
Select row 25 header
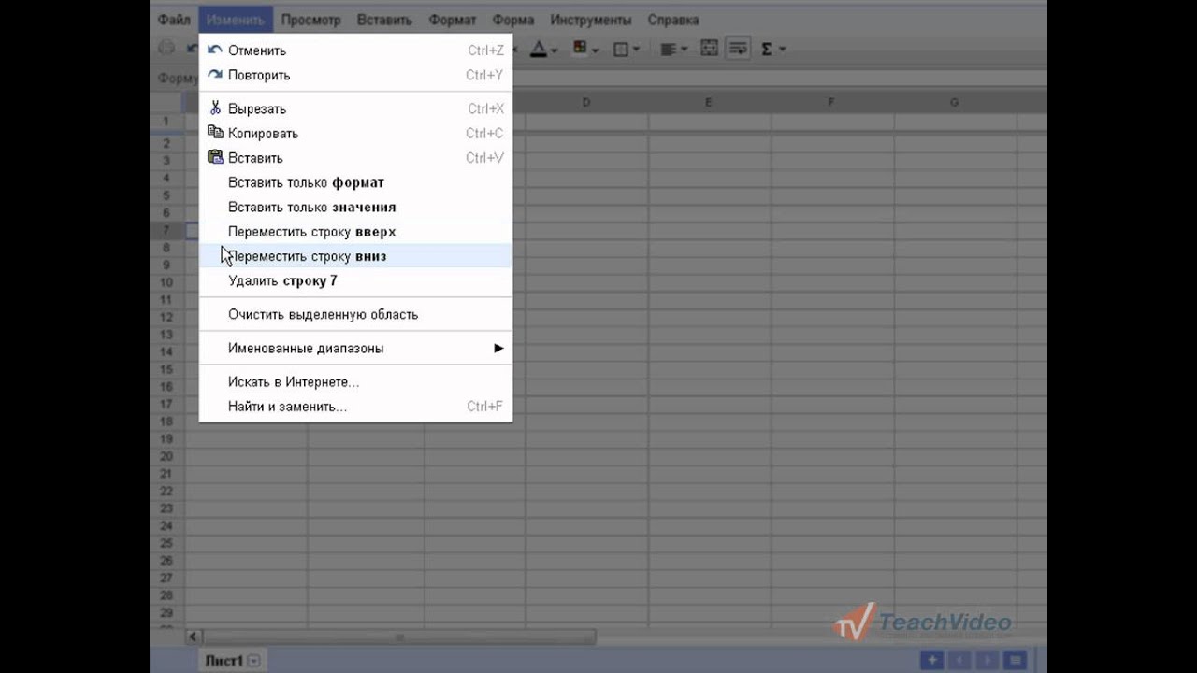tap(167, 543)
